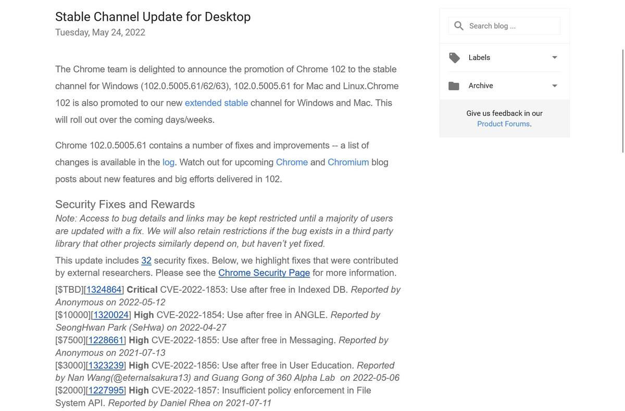Screen dimensions: 625x411
Task: Click the Labels text in sidebar
Action: pyautogui.click(x=479, y=58)
